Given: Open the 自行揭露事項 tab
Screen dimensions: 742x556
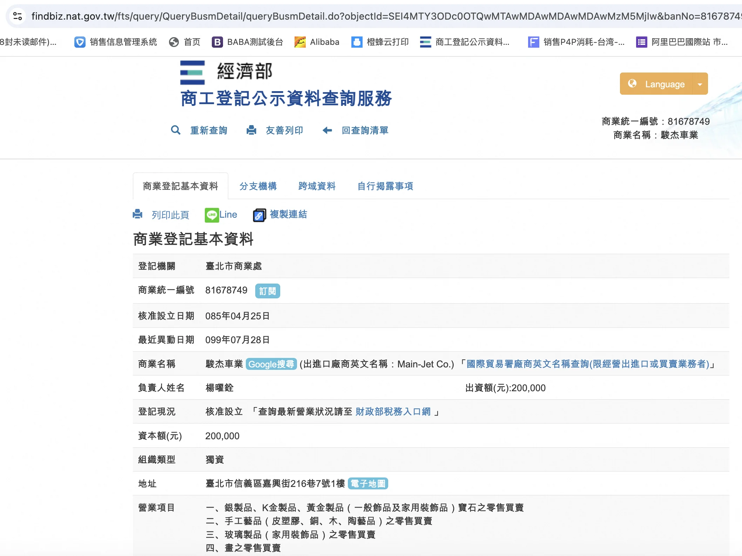Looking at the screenshot, I should click(x=385, y=186).
